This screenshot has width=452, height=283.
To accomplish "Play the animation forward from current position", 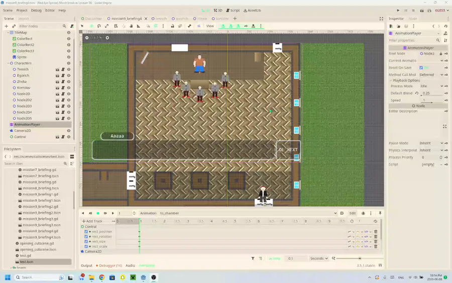I will 112,213.
